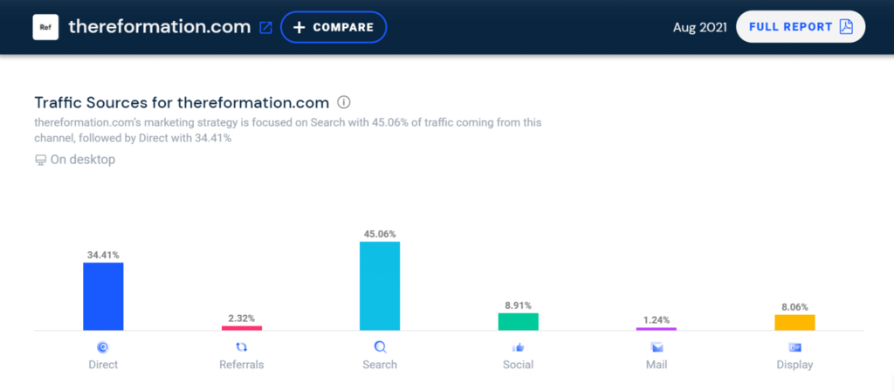Screen dimensions: 894x391
Task: Click the Social thumbs-up icon
Action: click(x=518, y=346)
